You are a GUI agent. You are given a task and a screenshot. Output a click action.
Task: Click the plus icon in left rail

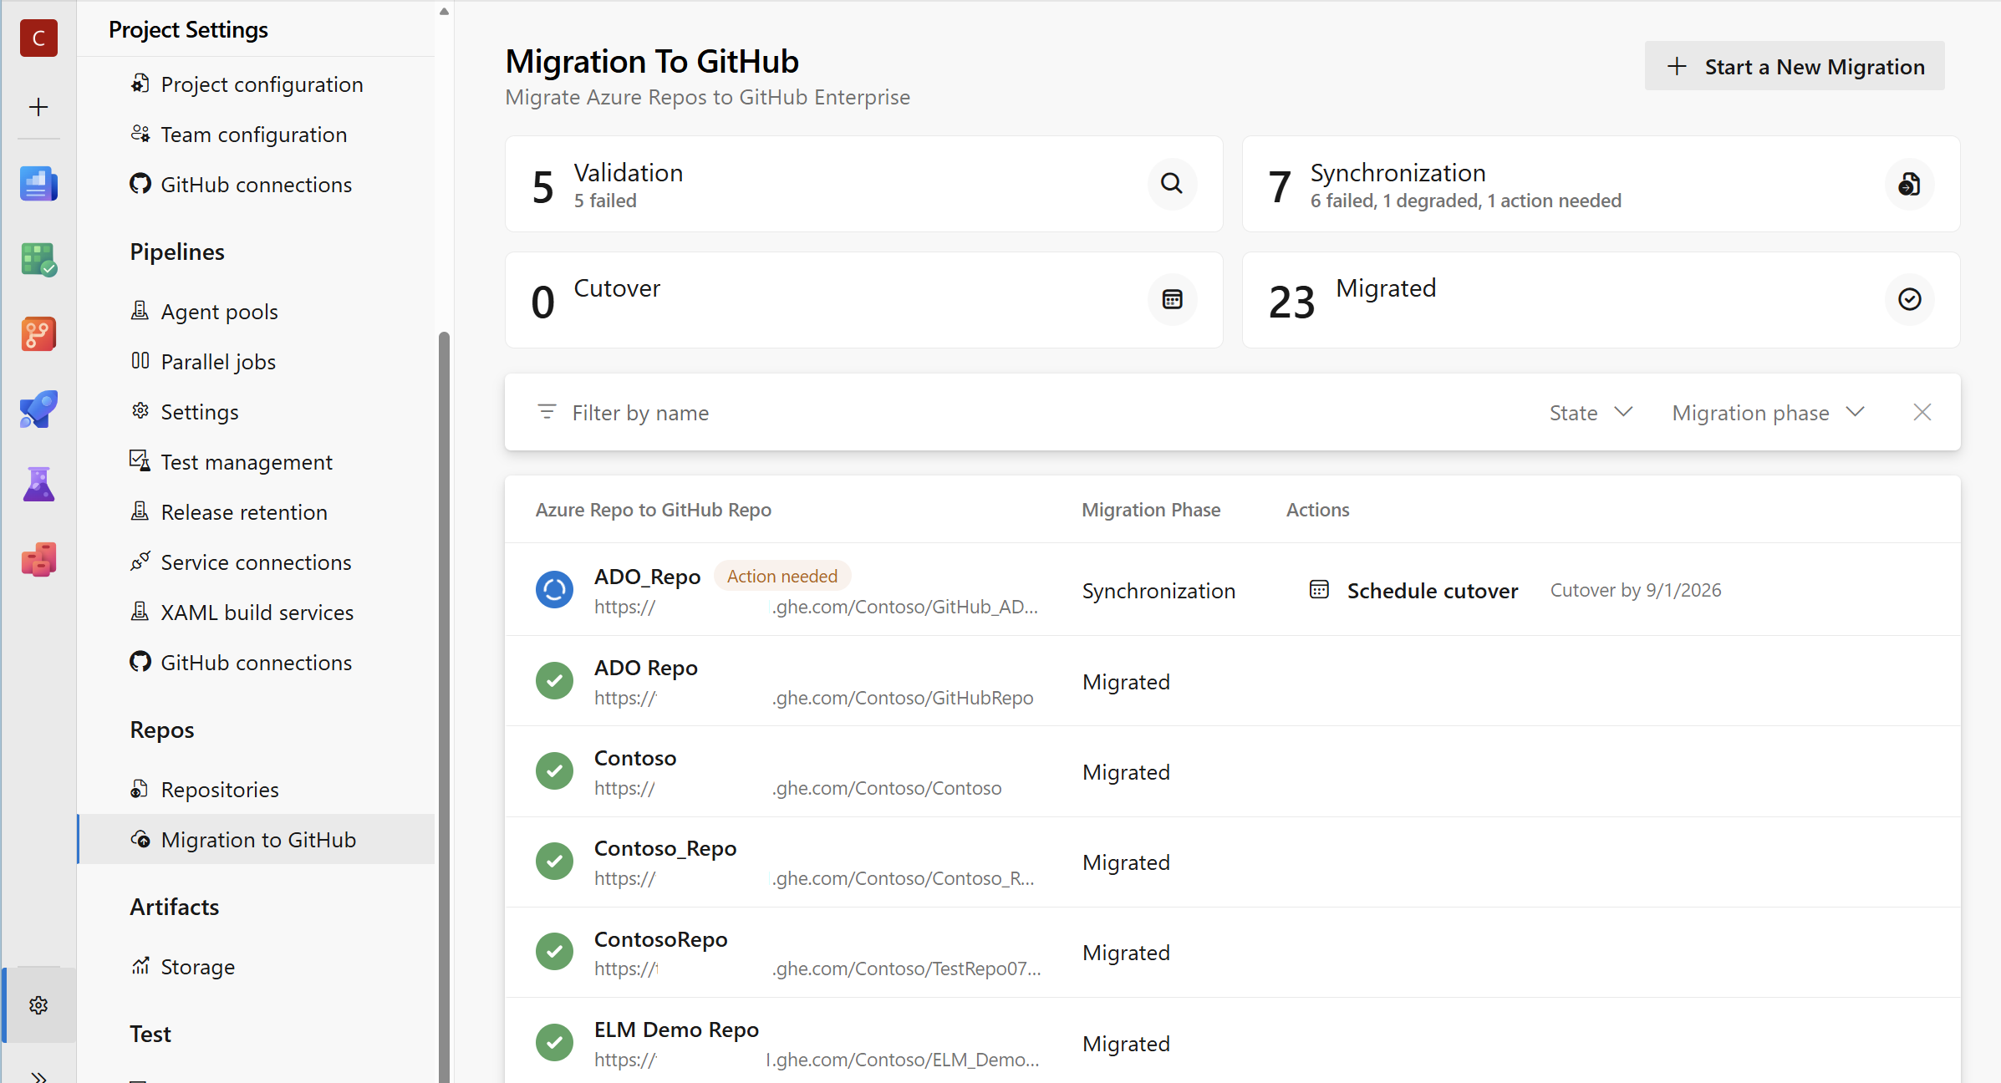click(38, 107)
